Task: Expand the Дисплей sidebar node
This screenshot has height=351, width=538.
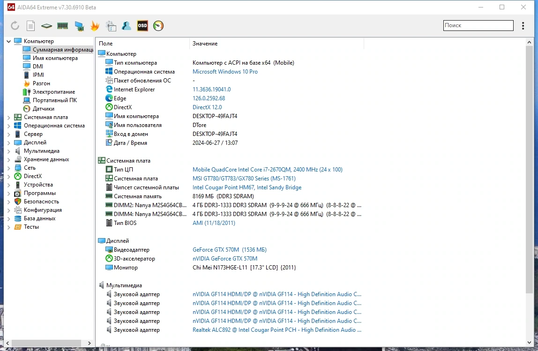Action: tap(8, 143)
